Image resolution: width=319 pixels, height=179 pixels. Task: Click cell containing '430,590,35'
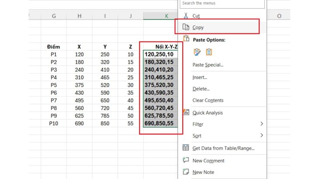(x=161, y=93)
